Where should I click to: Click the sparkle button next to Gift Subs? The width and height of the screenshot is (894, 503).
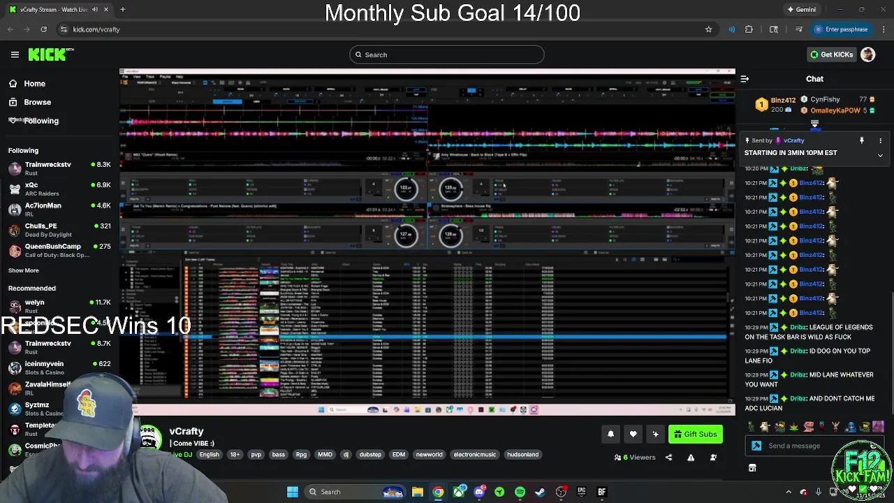tap(655, 435)
